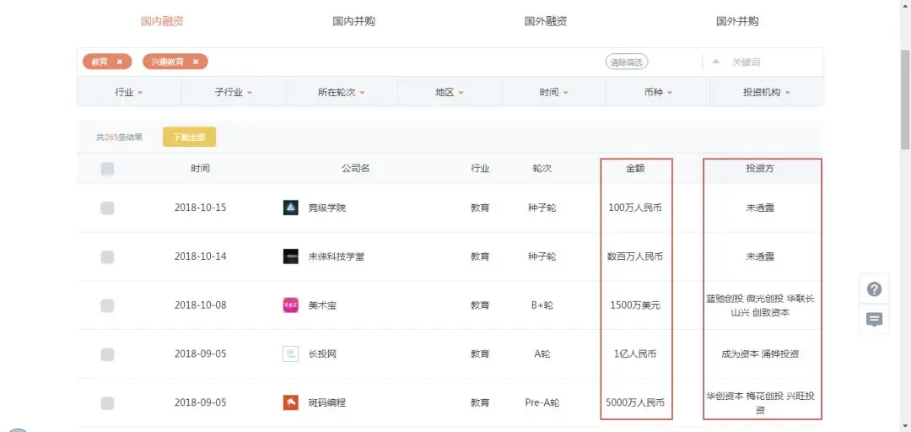Open the help question-mark icon

pyautogui.click(x=874, y=289)
